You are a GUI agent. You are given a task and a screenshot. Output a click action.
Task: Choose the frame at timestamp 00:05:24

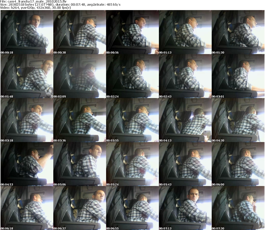coord(132,164)
